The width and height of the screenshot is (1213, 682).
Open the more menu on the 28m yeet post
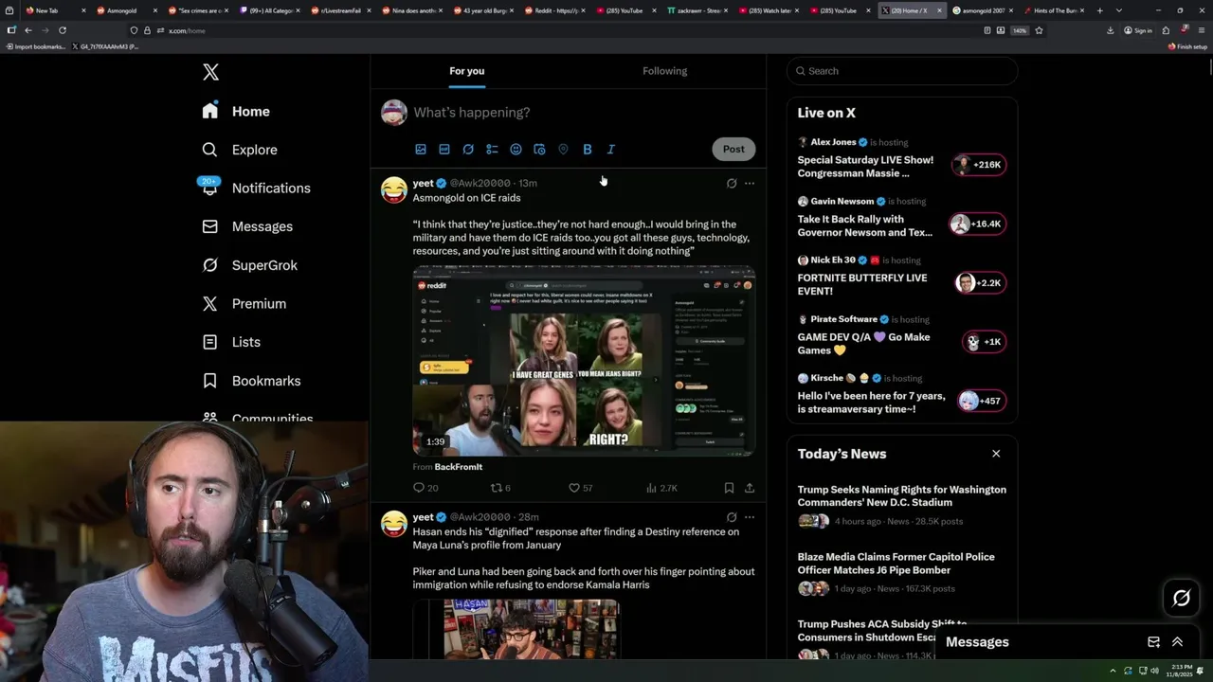point(750,518)
